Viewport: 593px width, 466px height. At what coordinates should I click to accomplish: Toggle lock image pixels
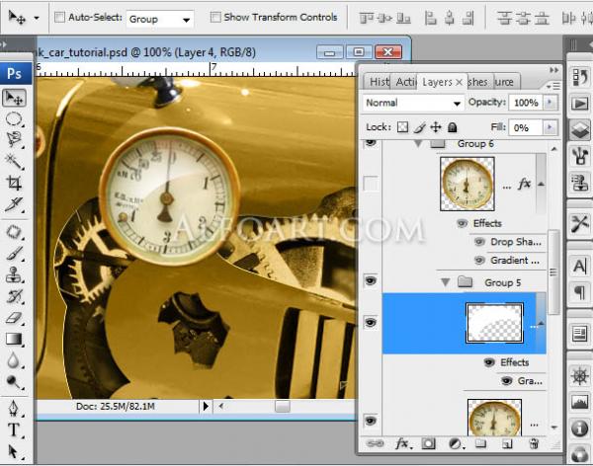tap(419, 127)
